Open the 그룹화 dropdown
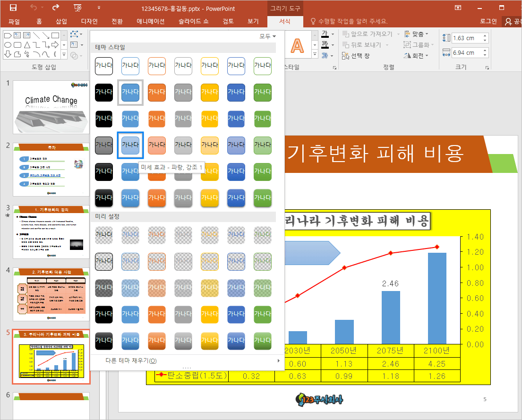The image size is (522, 420). 419,44
